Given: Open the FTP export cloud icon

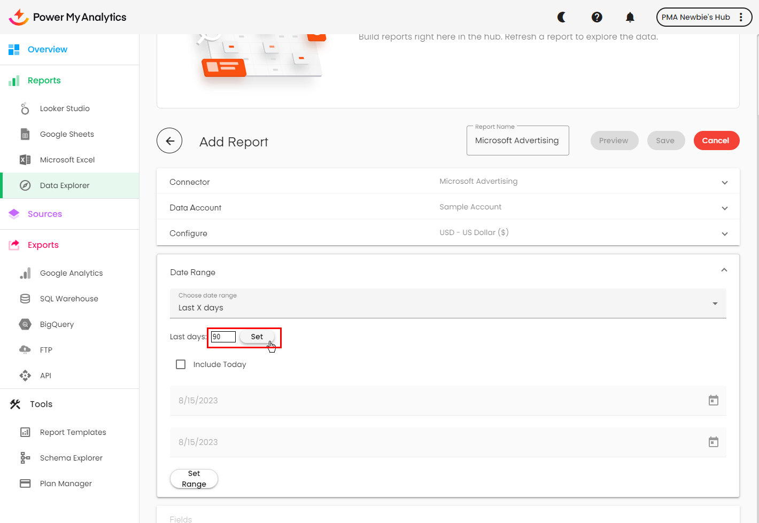Looking at the screenshot, I should (25, 350).
